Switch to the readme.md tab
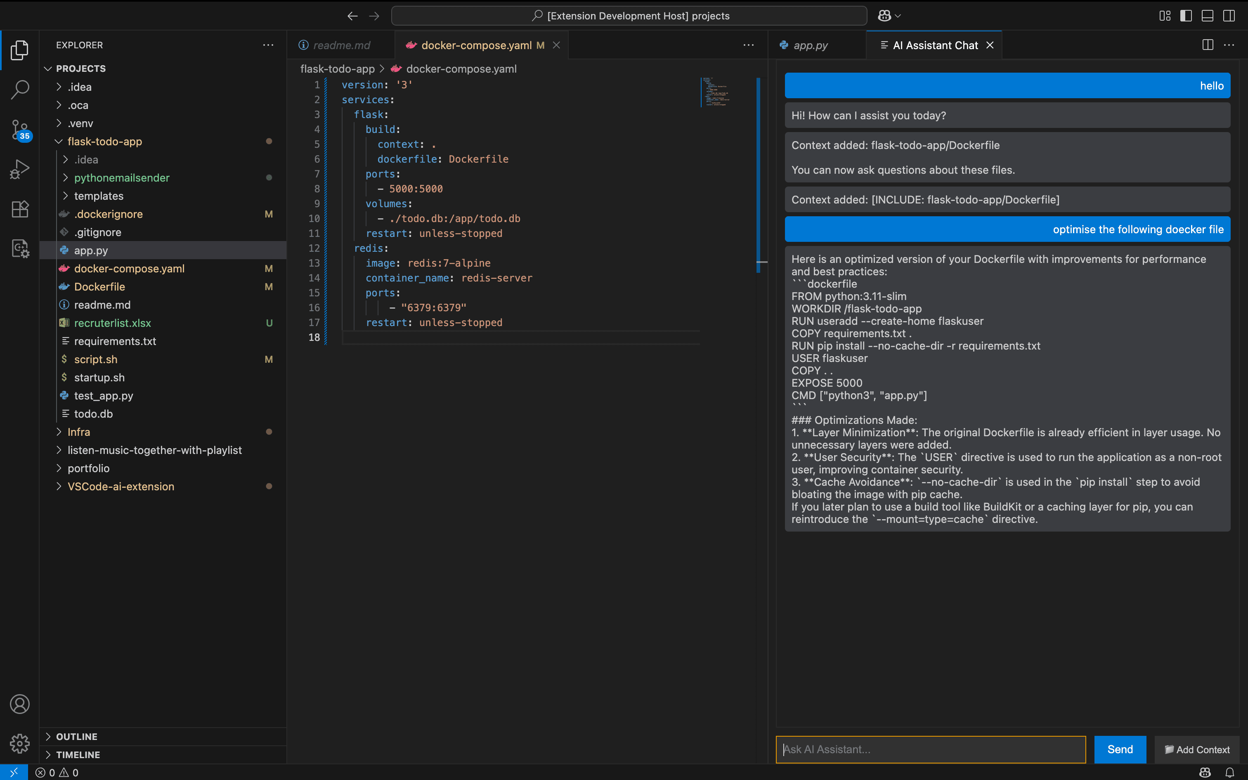The height and width of the screenshot is (780, 1248). click(342, 45)
